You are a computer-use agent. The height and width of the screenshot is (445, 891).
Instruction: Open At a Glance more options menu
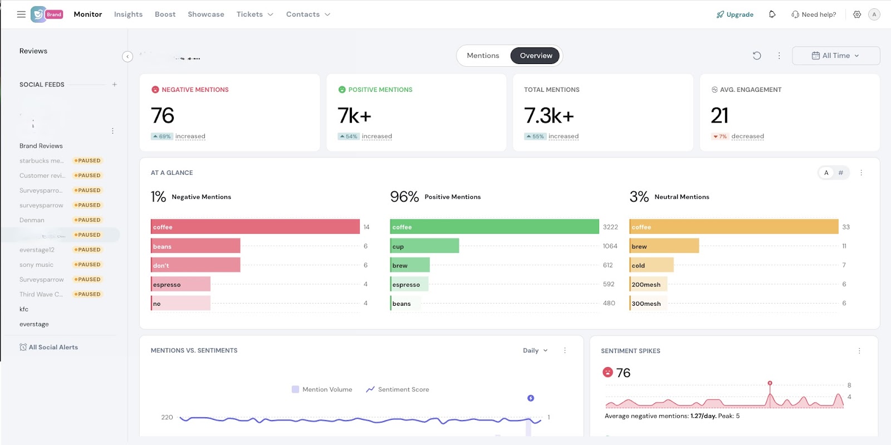pyautogui.click(x=861, y=173)
